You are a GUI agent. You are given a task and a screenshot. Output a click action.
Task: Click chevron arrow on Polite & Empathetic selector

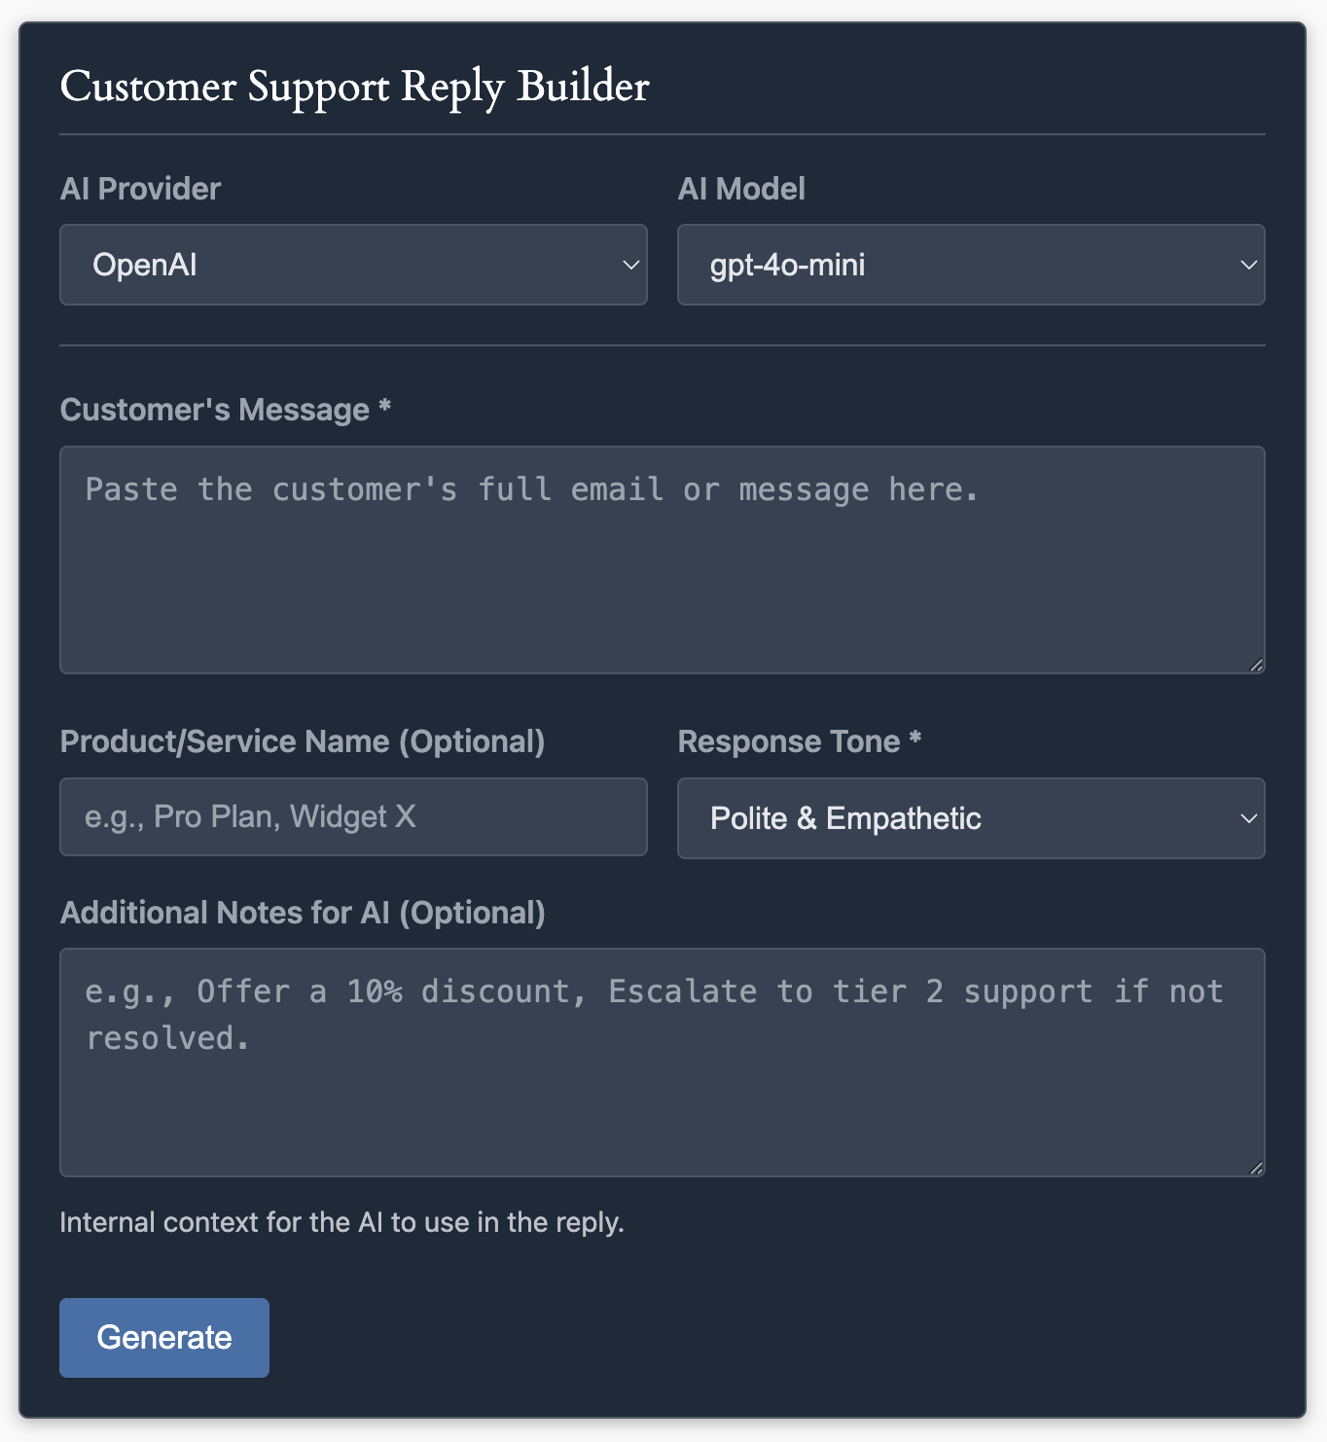(1248, 818)
